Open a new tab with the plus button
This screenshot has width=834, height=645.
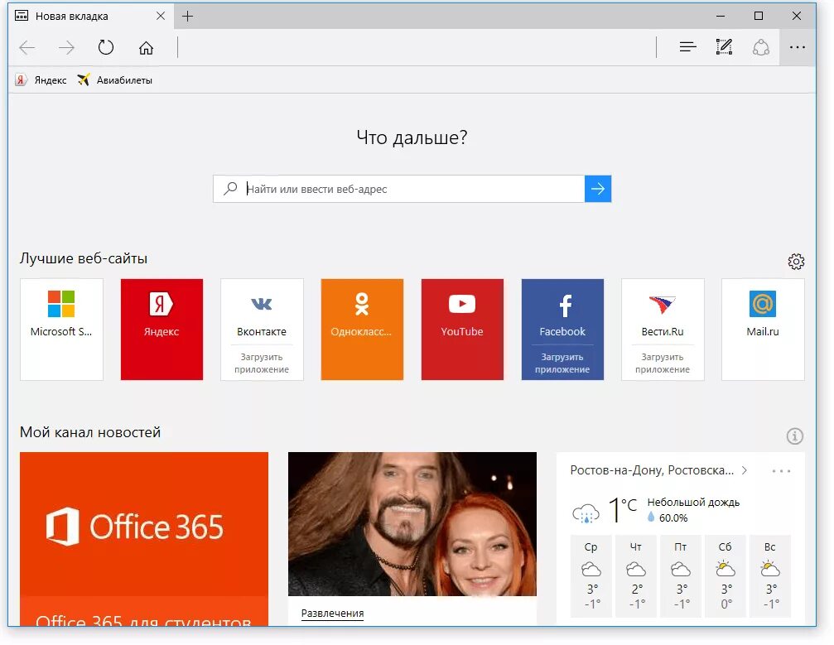187,16
